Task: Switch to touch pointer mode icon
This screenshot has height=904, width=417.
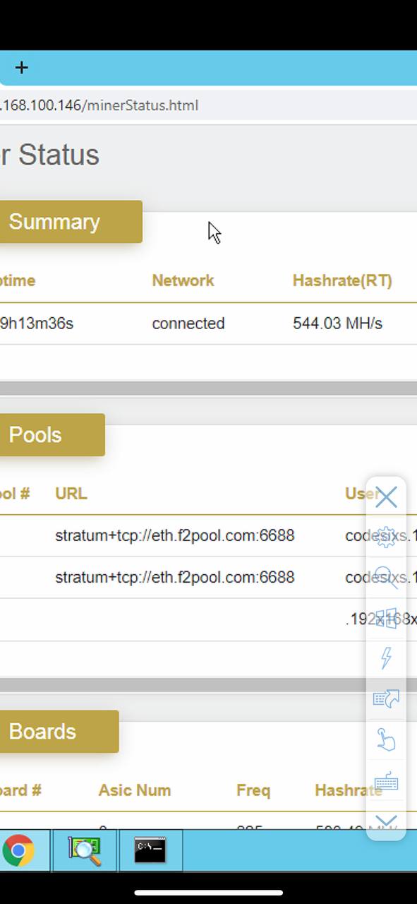Action: tap(386, 739)
